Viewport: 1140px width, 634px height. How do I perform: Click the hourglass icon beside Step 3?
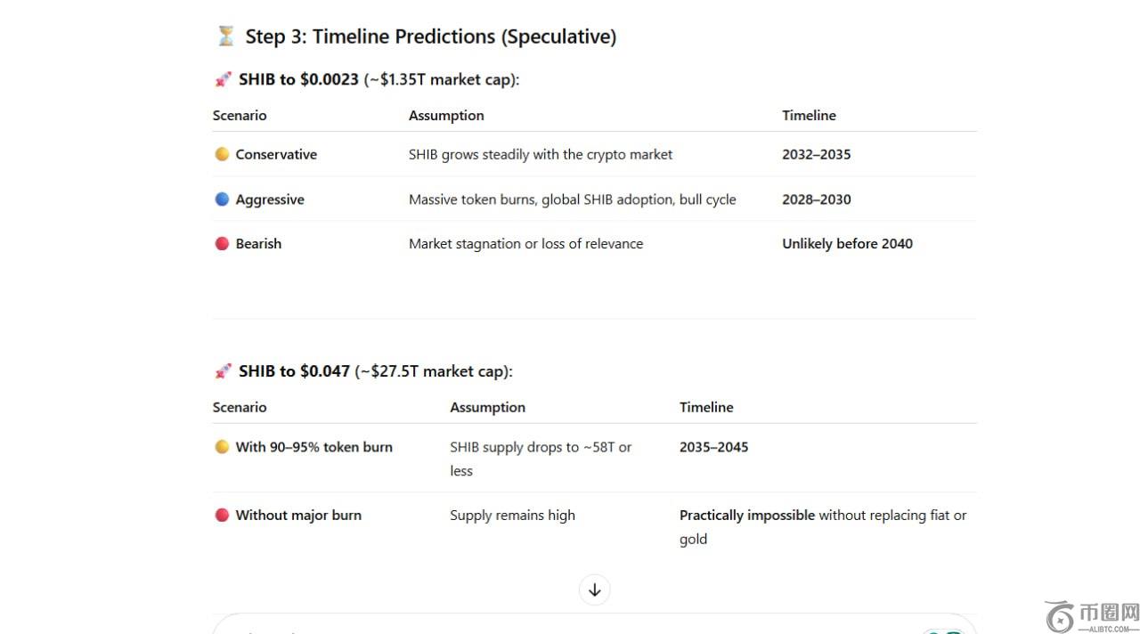(226, 37)
